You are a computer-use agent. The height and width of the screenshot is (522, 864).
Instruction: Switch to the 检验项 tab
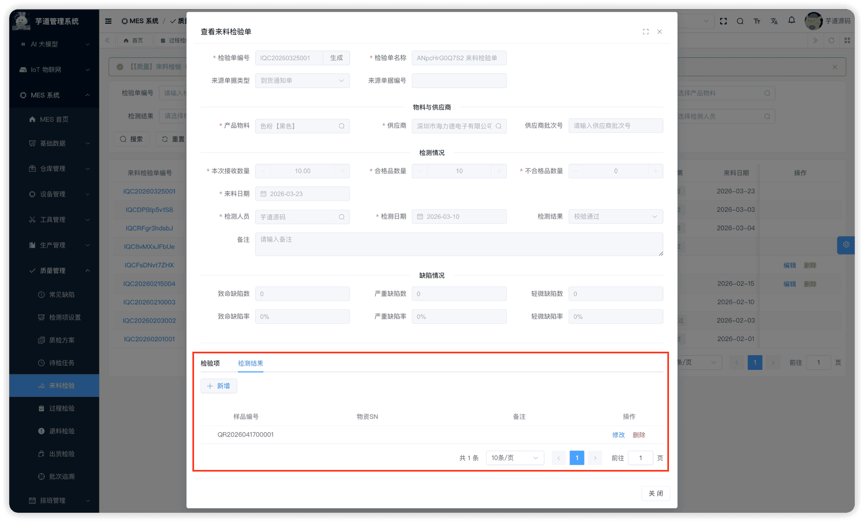coord(210,363)
